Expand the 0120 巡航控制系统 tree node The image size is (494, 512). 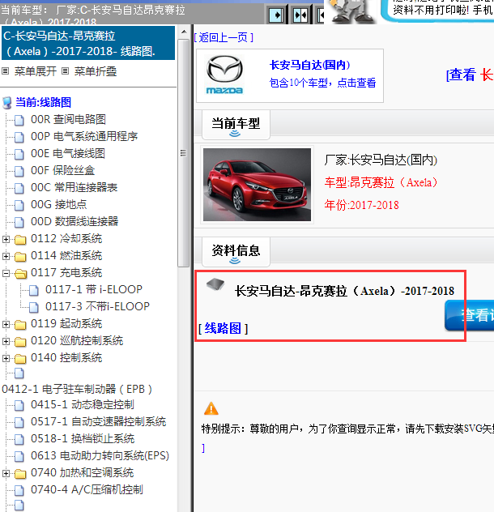6,341
